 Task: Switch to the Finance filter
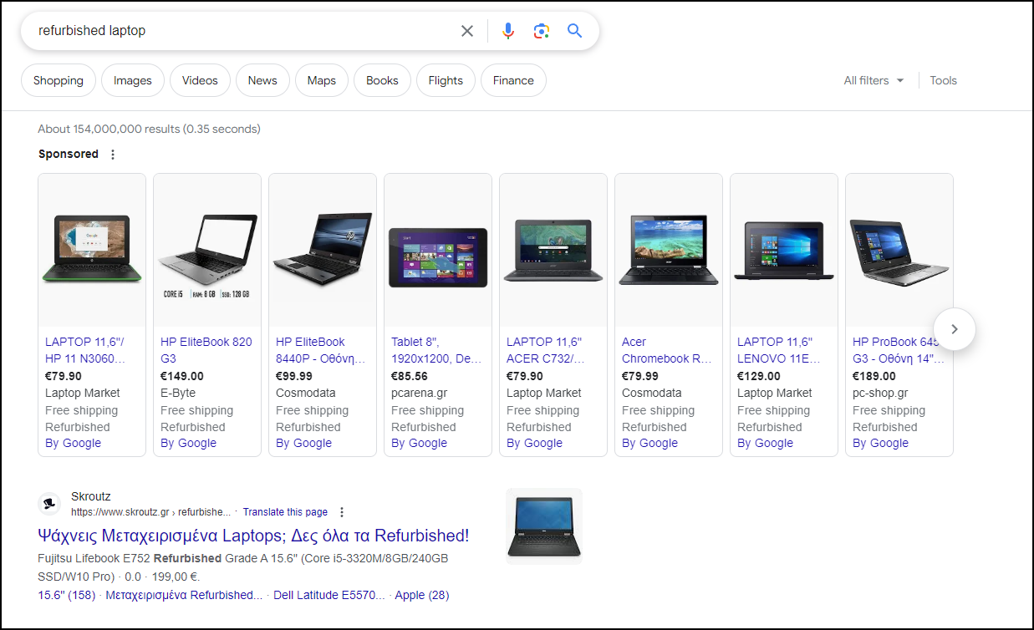(x=513, y=81)
